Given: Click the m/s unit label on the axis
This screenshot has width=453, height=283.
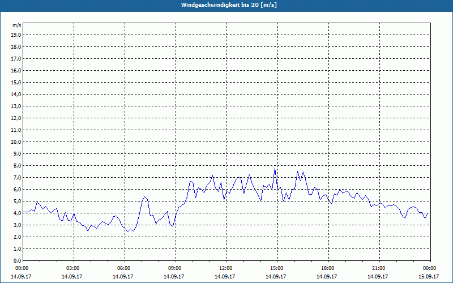Looking at the screenshot, I should 16,25.
